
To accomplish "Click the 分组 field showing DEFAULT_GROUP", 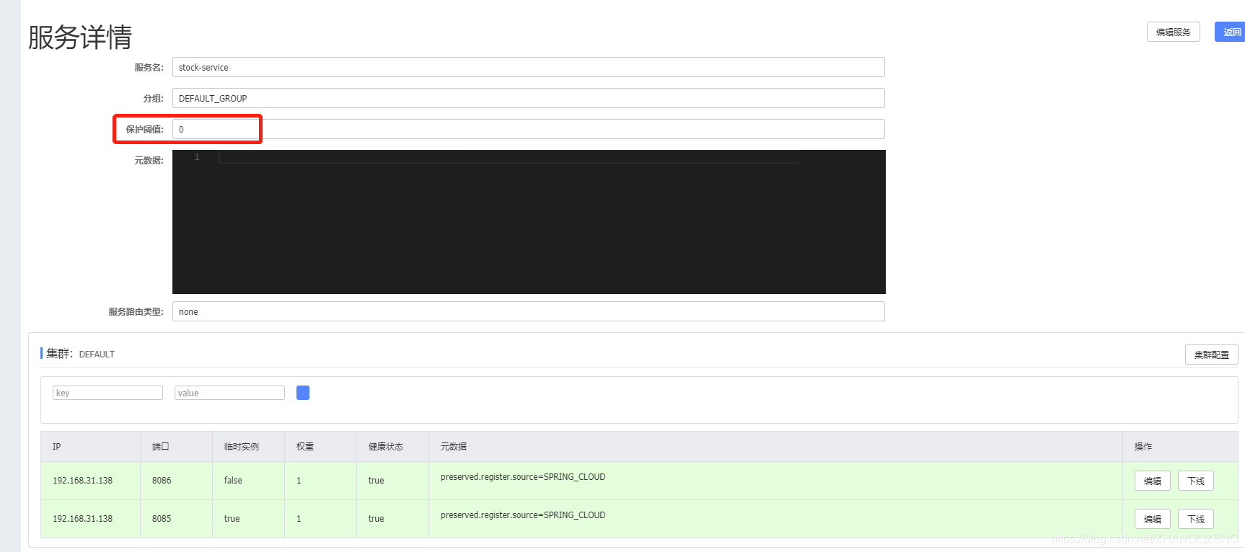I will [x=528, y=98].
